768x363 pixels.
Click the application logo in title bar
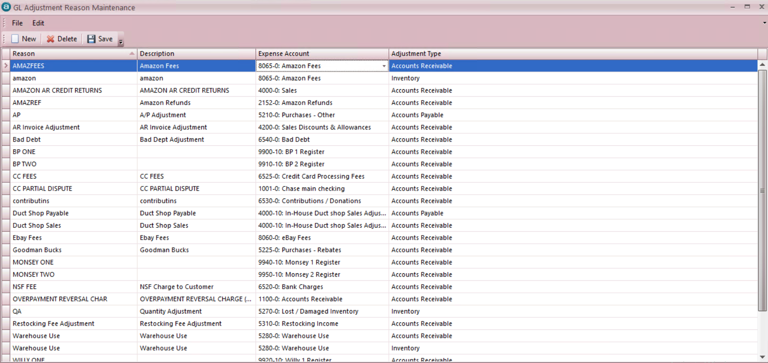[6, 7]
